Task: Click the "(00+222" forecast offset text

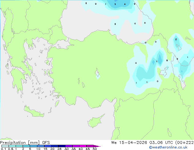Action: [185, 143]
